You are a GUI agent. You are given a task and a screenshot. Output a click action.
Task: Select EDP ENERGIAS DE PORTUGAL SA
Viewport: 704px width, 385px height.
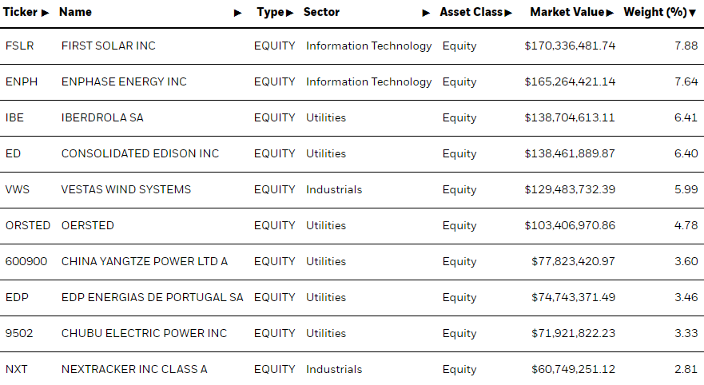[152, 297]
